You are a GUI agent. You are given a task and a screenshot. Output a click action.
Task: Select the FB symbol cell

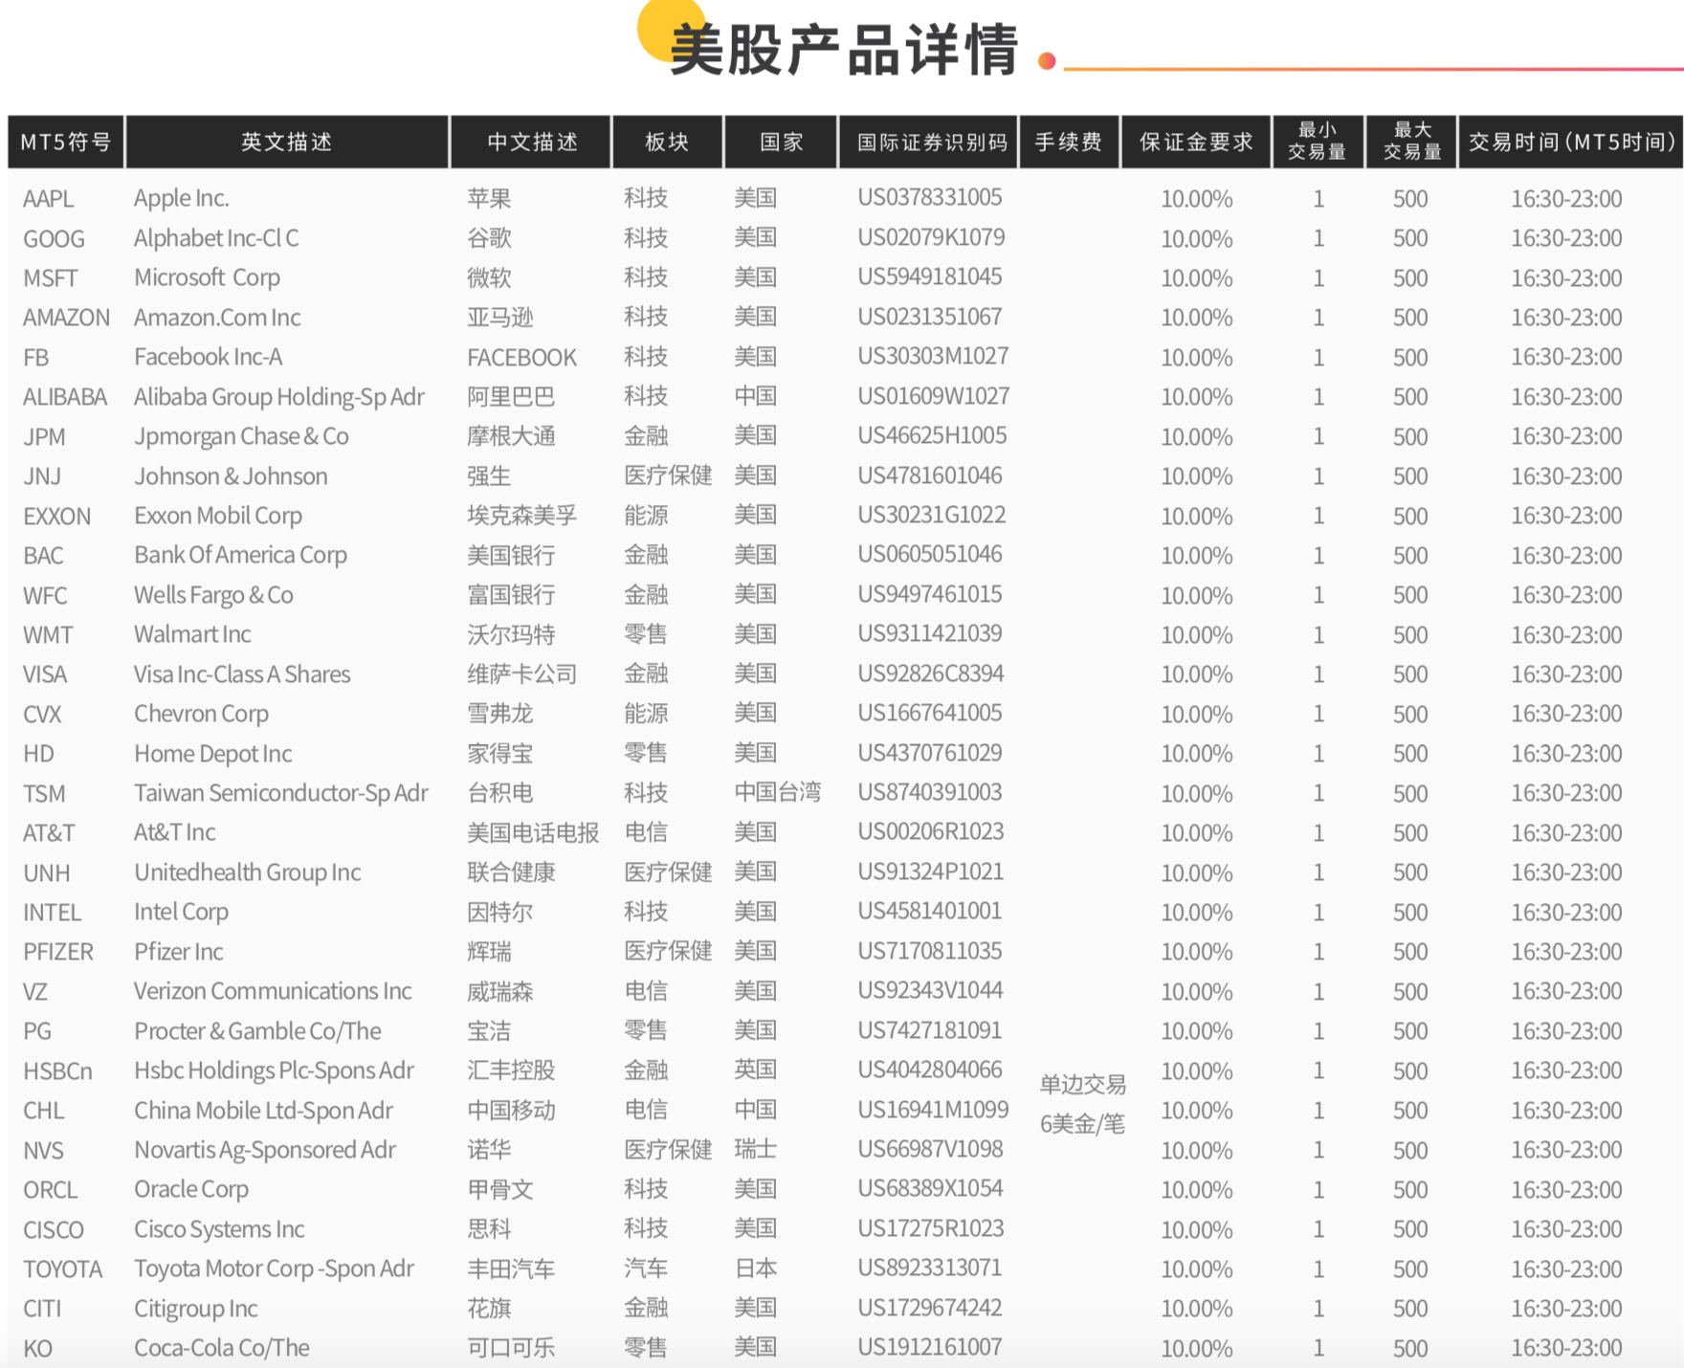tap(35, 358)
